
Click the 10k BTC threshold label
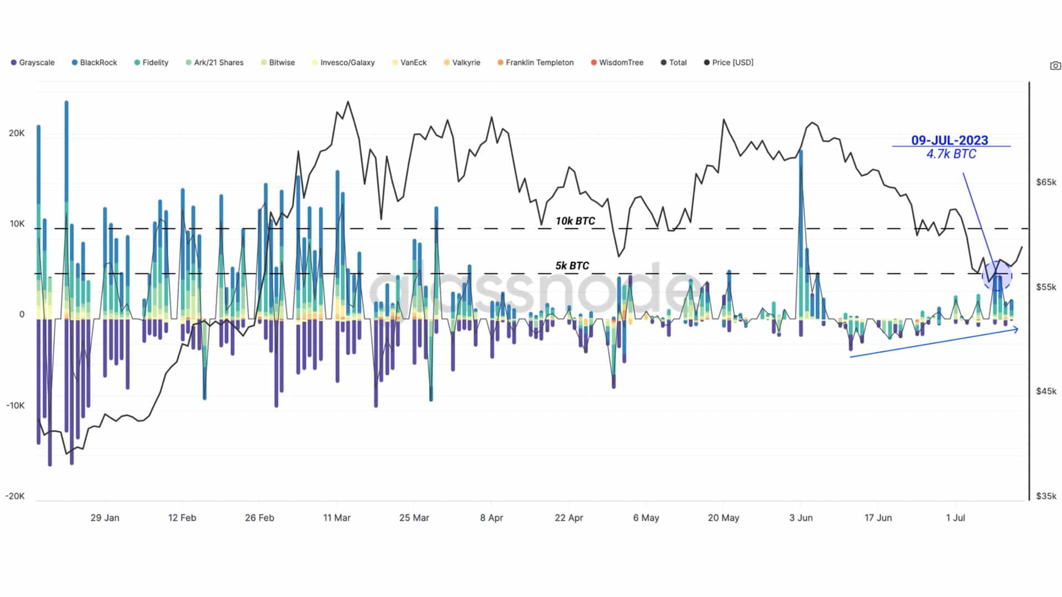click(x=575, y=221)
